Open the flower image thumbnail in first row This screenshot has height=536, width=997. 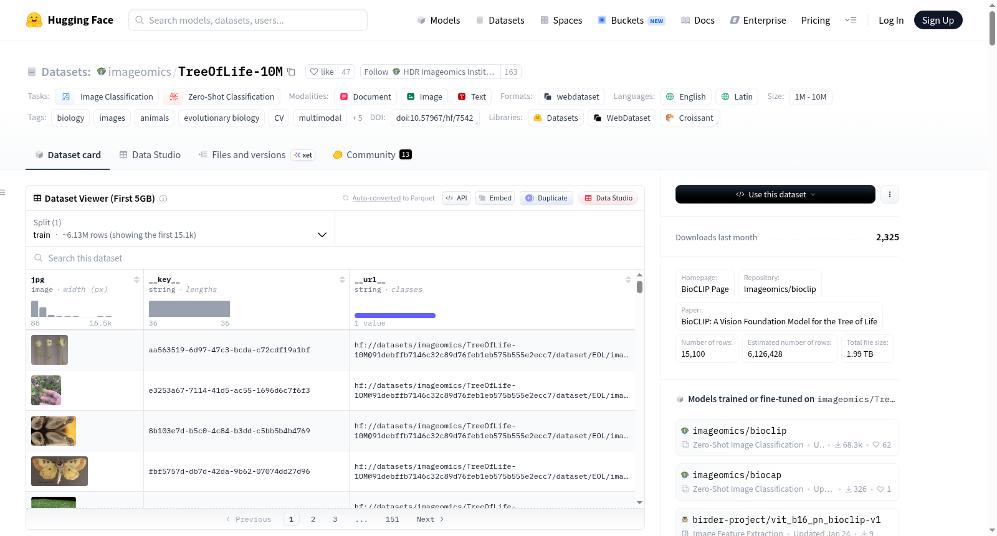(49, 350)
